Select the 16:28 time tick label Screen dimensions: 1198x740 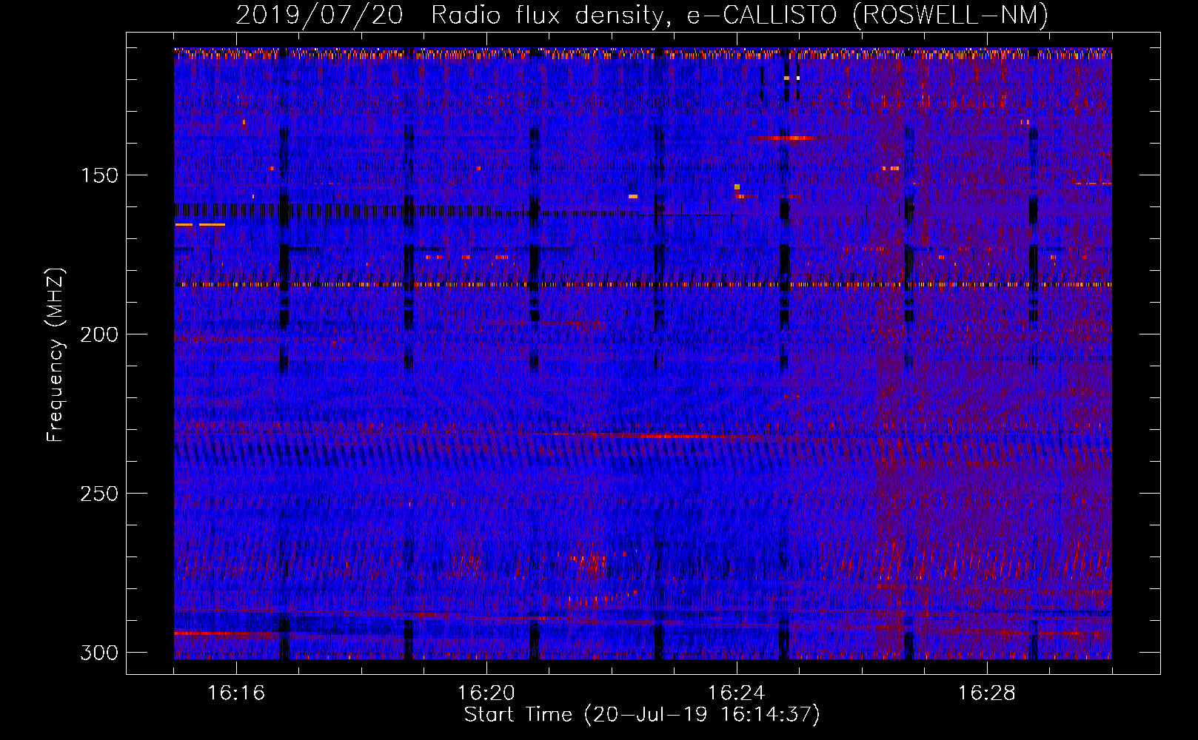coord(987,693)
